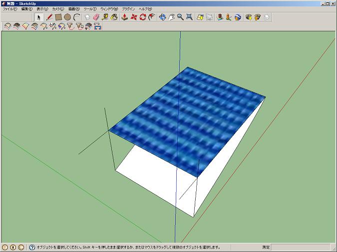Activate the Paint Bucket tool
Viewport: 337px width, 252px height.
tap(114, 17)
